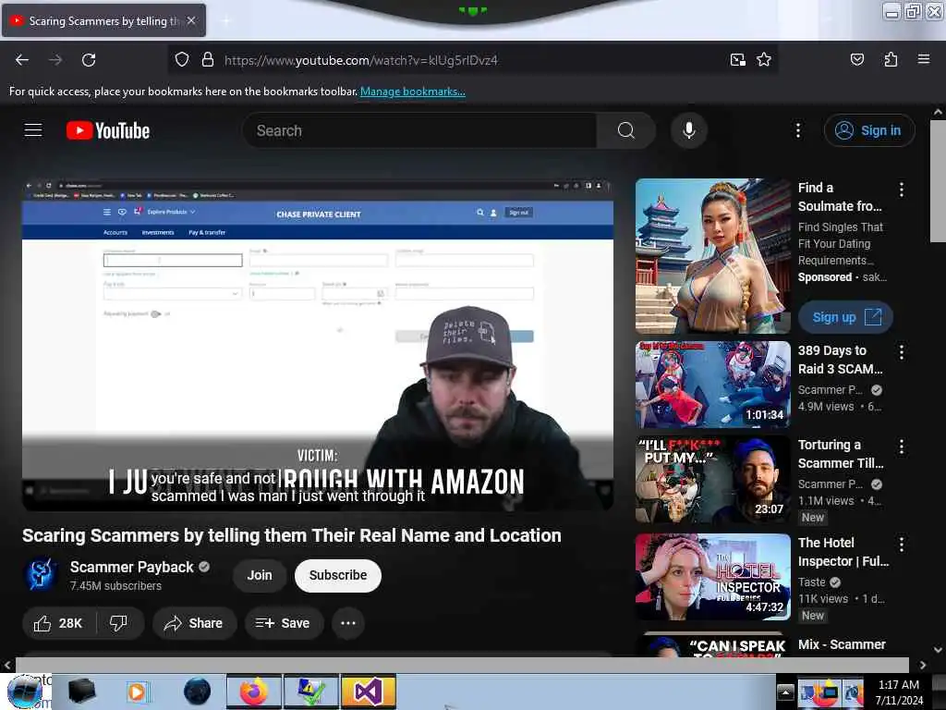This screenshot has height=710, width=946.
Task: Save the video to a playlist
Action: pyautogui.click(x=284, y=623)
